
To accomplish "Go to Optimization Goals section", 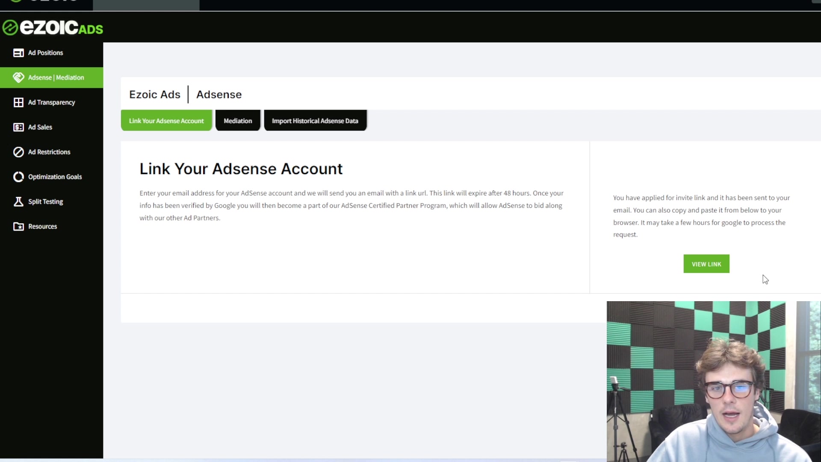I will (55, 177).
